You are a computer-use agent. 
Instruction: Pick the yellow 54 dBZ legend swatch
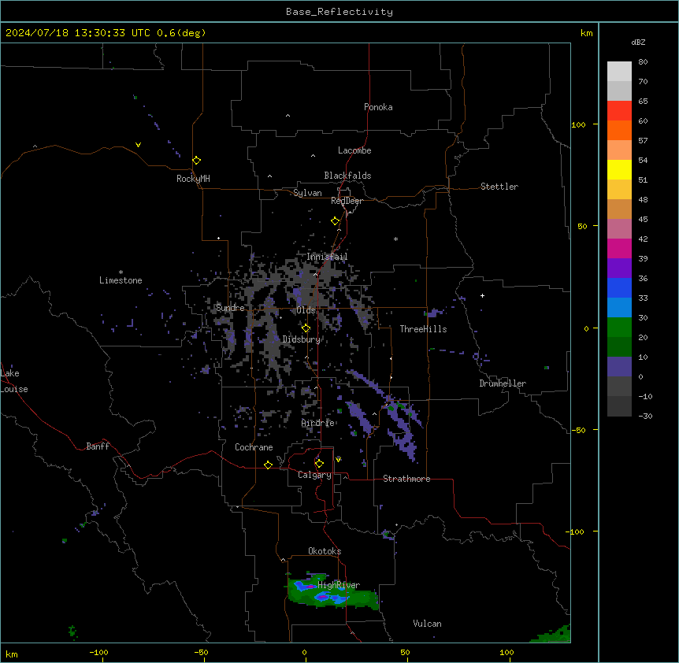[619, 169]
